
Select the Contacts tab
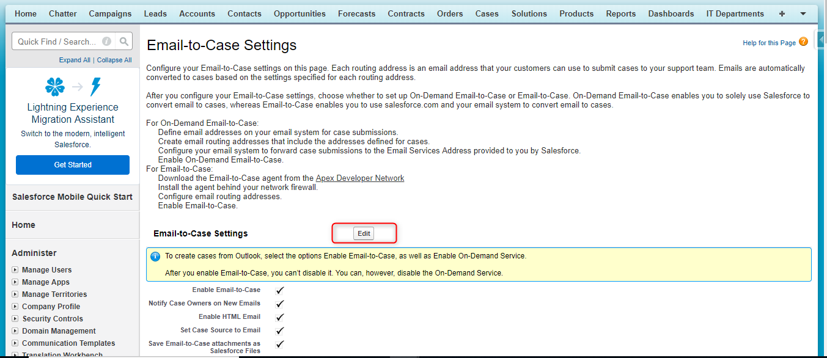coord(244,13)
